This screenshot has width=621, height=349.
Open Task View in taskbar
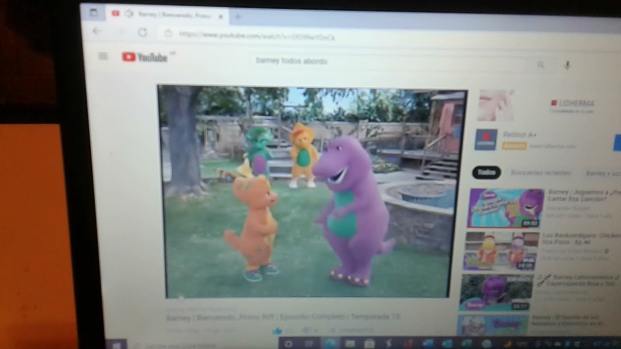[x=309, y=344]
